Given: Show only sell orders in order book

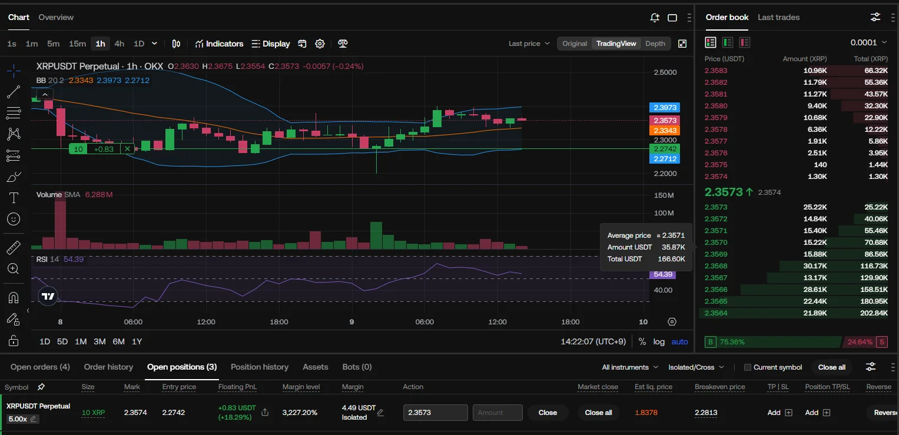Looking at the screenshot, I should [745, 42].
